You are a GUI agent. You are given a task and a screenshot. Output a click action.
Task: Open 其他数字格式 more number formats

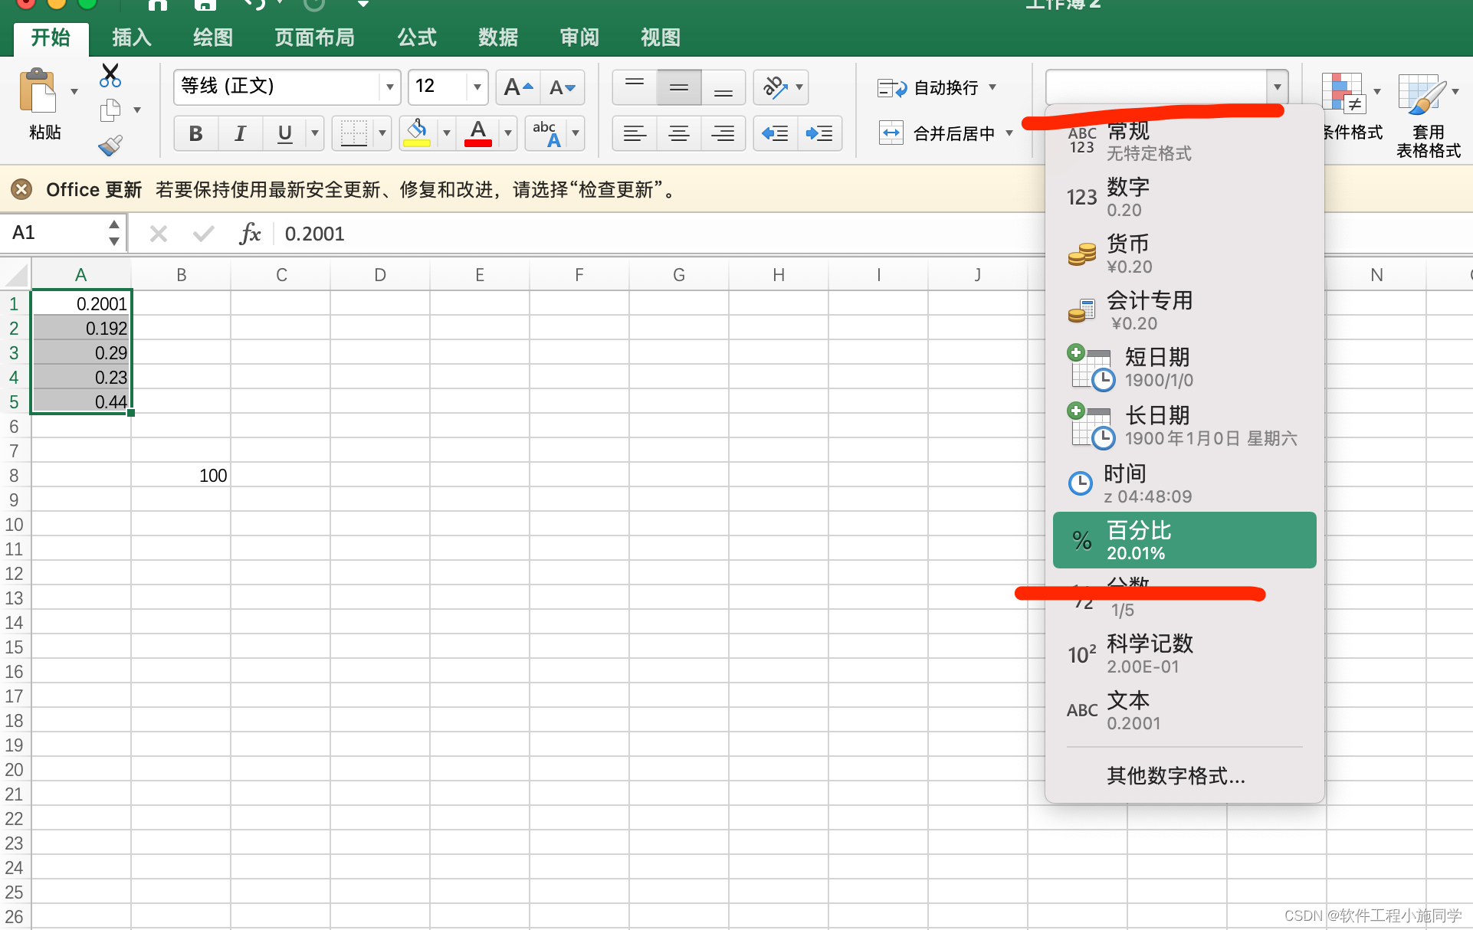coord(1176,776)
